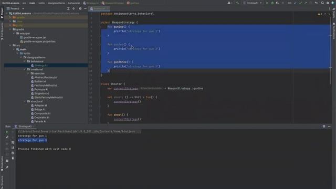Click the Build project hammer icon

click(x=237, y=3)
